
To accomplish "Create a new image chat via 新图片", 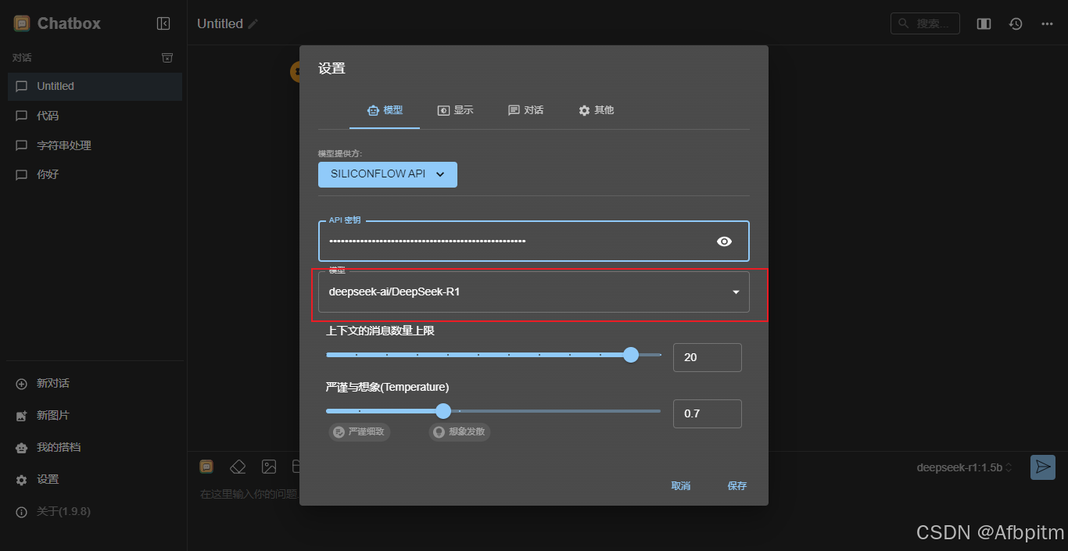I will tap(95, 415).
